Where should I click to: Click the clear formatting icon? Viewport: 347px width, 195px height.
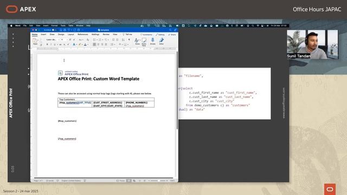[88, 40]
